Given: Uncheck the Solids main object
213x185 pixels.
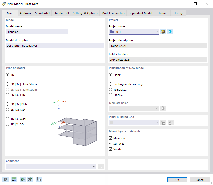Looking at the screenshot, I should pyautogui.click(x=110, y=149).
